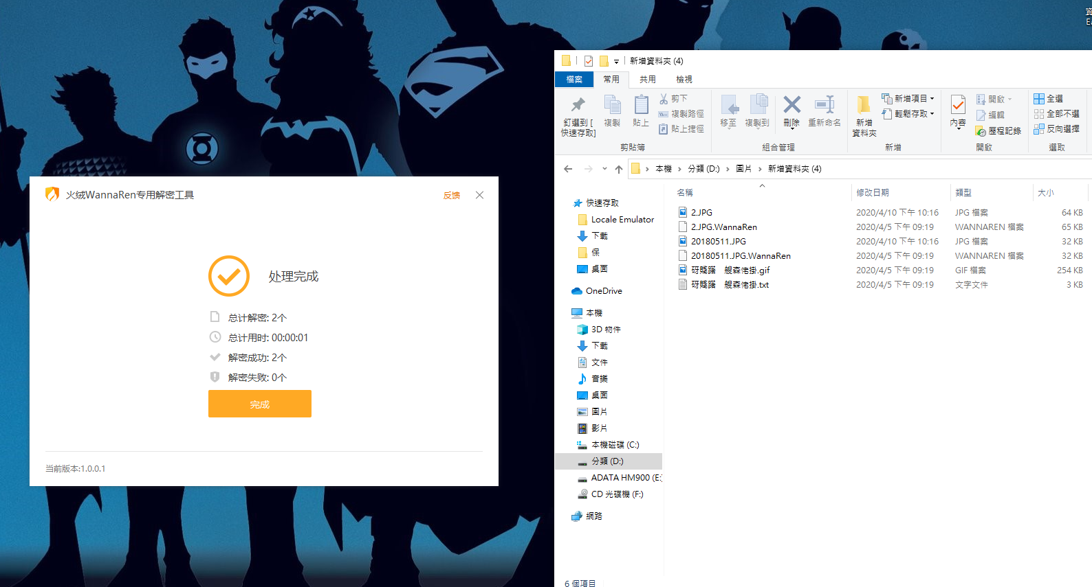Click 分類 (D:) in the address breadcrumb
This screenshot has height=587, width=1092.
[703, 169]
